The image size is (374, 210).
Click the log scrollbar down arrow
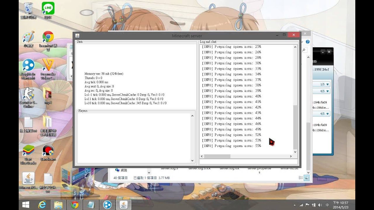[295, 152]
